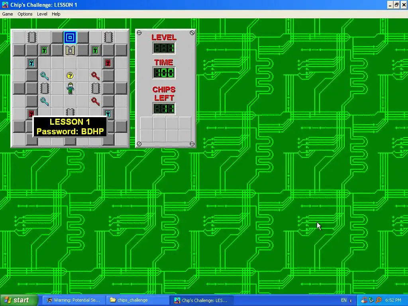Click the LESSON 1 password banner
Image resolution: width=408 pixels, height=306 pixels.
[x=70, y=127]
